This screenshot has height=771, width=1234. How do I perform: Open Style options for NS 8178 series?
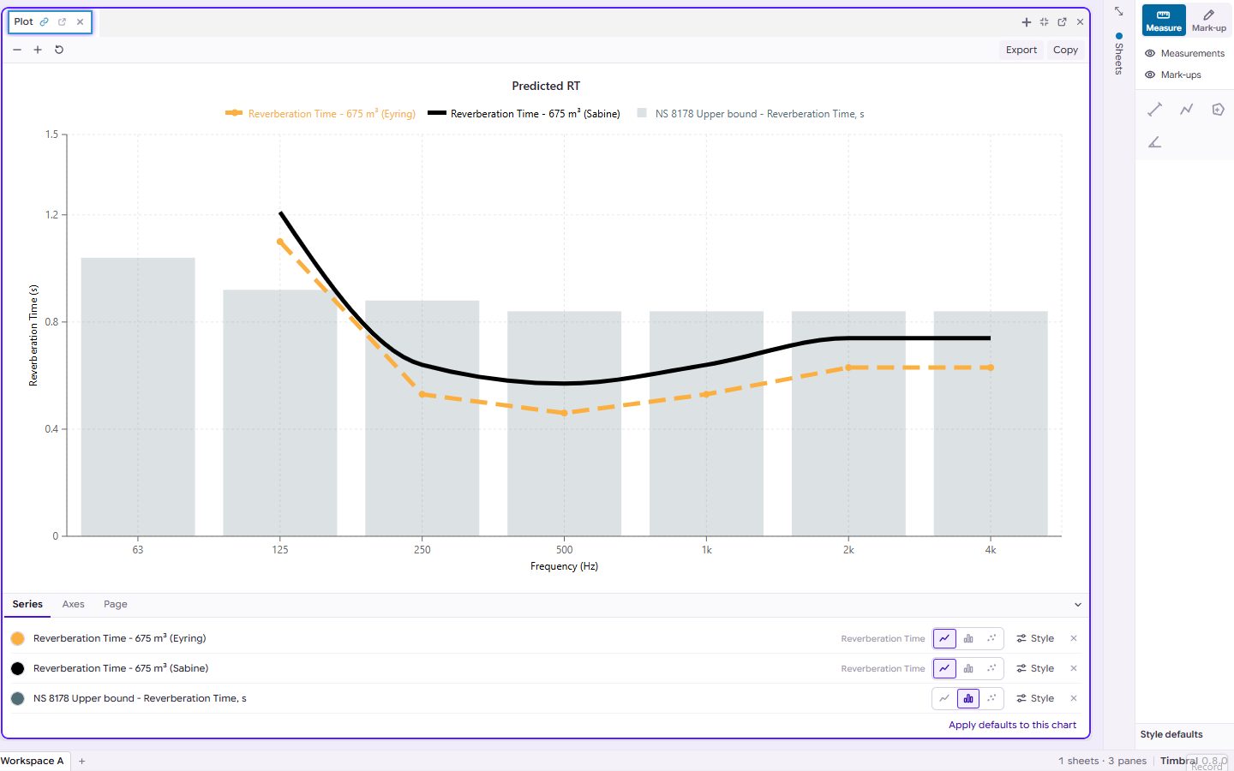1035,698
